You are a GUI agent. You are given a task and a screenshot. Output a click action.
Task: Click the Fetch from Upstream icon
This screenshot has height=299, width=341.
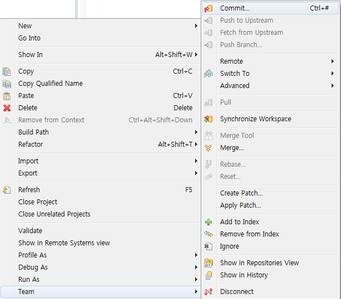(208, 33)
